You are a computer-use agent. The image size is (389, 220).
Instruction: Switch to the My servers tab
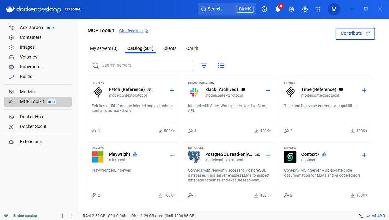(103, 48)
